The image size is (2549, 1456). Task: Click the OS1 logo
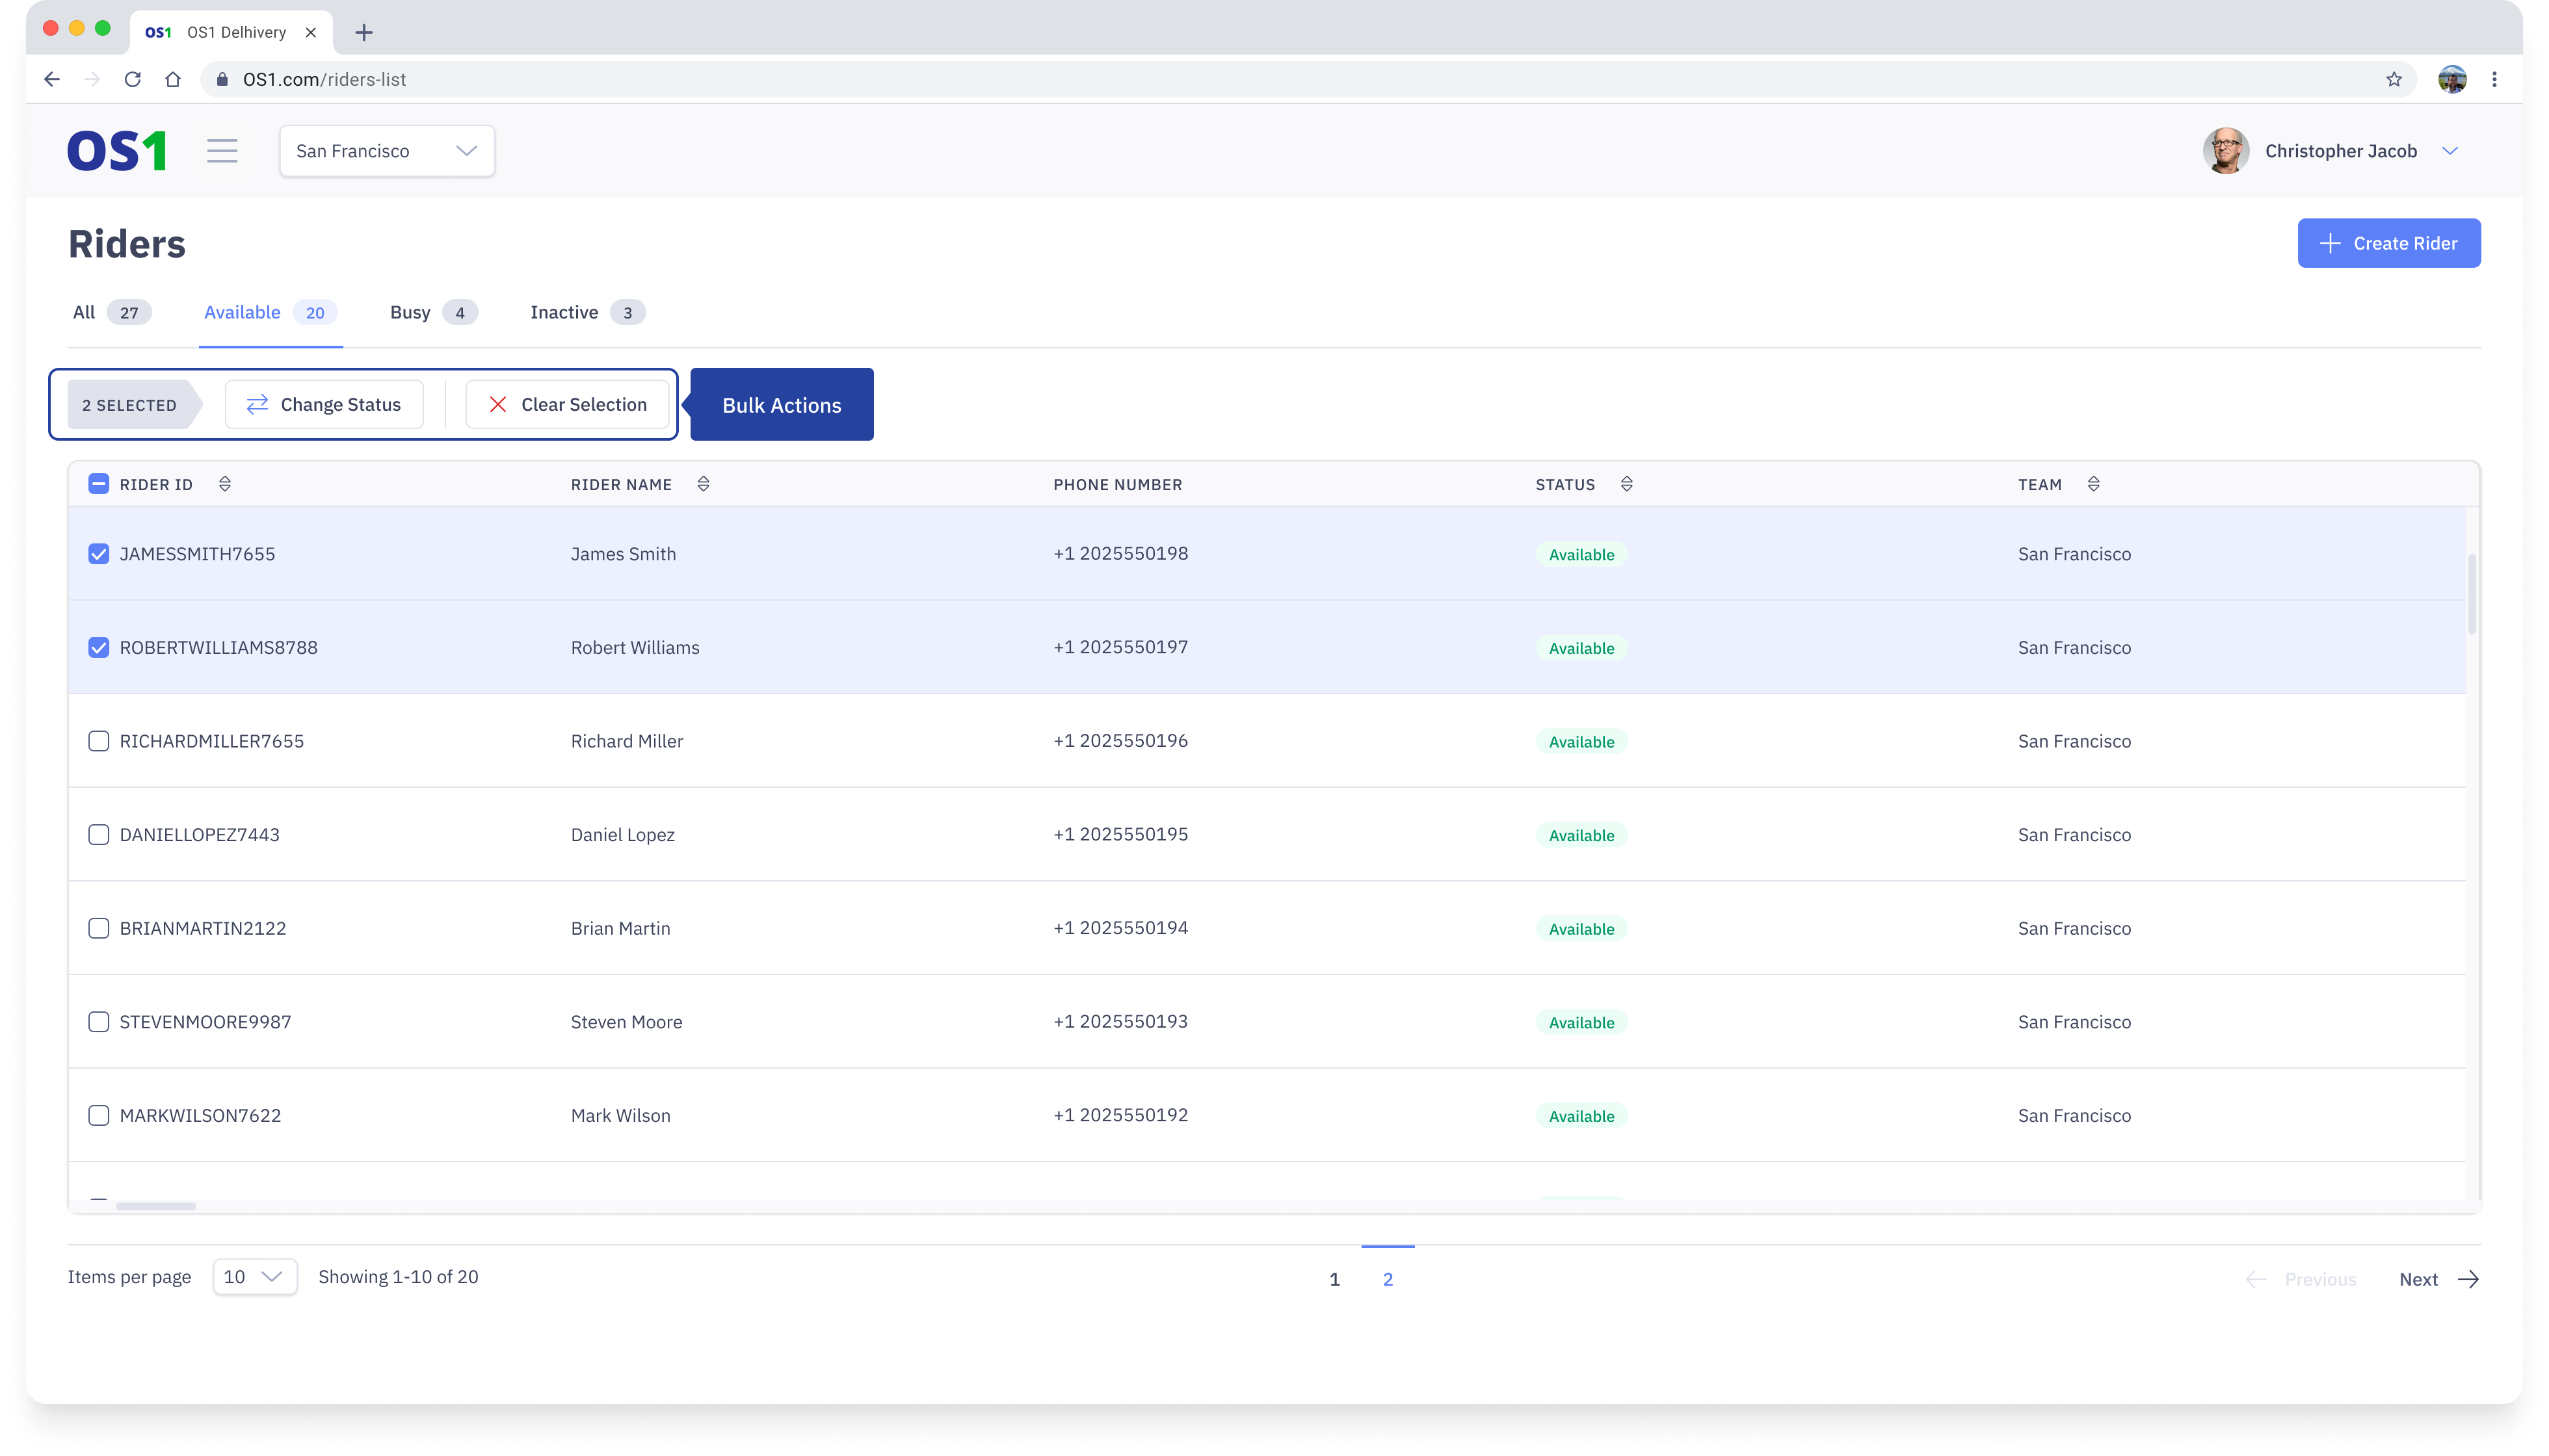tap(117, 151)
